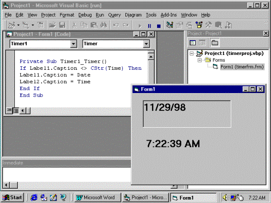Select the Forms folder in project tree
This screenshot has width=271, height=203.
pos(218,60)
